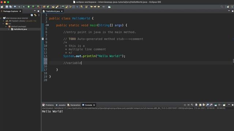Image resolution: width=234 pixels, height=131 pixels.
Task: Expand the HelloWorld.java tree node arrow
Action: click(x=9, y=29)
